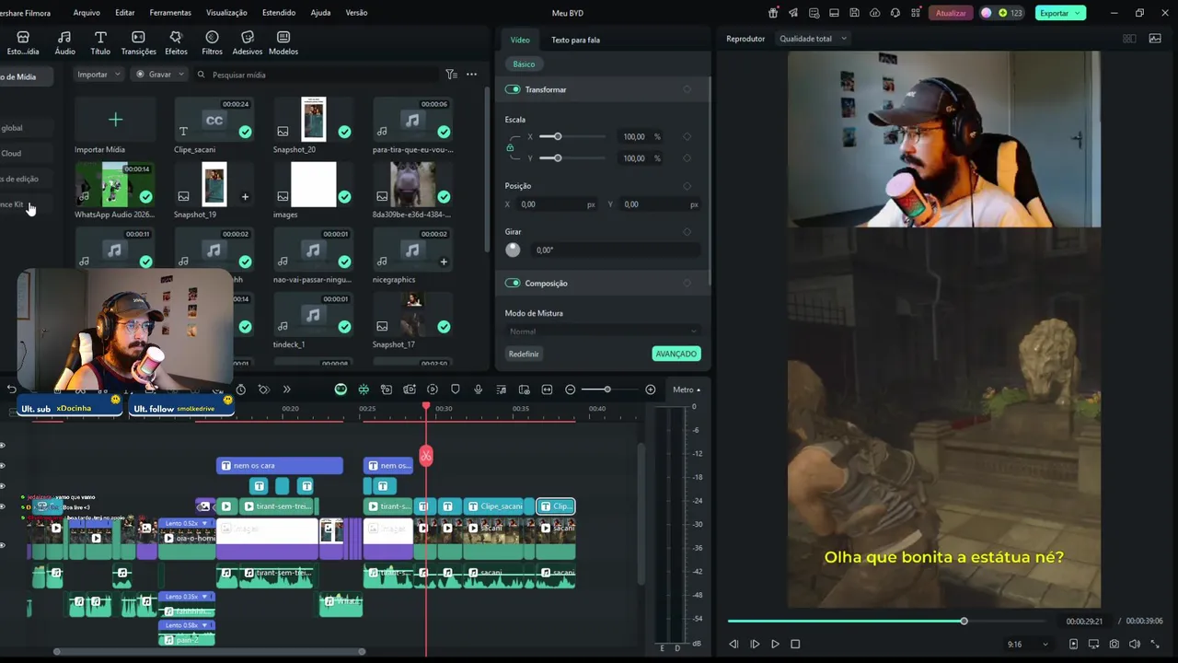Open the Efeitos panel
This screenshot has width=1178, height=663.
tap(176, 42)
